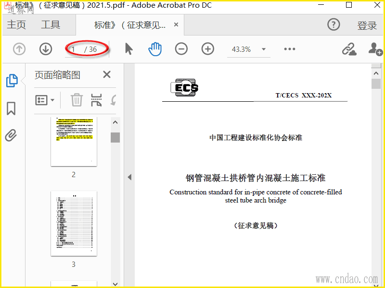Screen dimensions: 385x288
Task: Go to previous page with up arrow
Action: point(19,49)
